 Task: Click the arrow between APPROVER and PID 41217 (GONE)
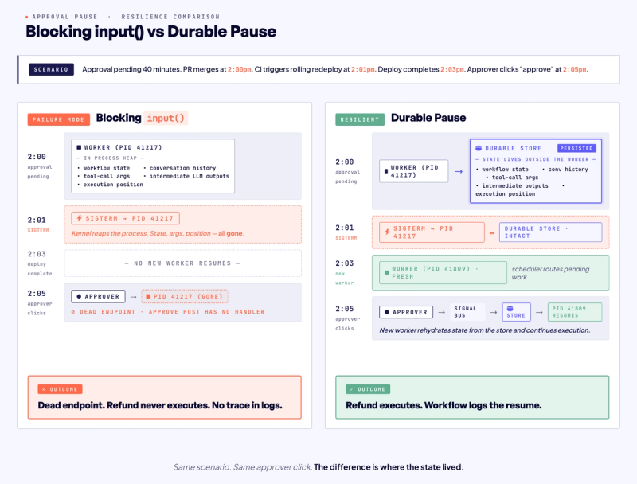[x=133, y=297]
